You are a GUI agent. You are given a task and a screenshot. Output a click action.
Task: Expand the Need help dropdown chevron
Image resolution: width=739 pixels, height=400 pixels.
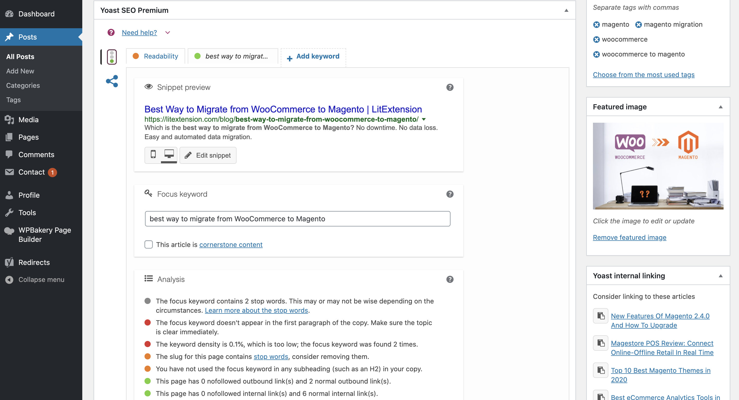[x=168, y=33]
